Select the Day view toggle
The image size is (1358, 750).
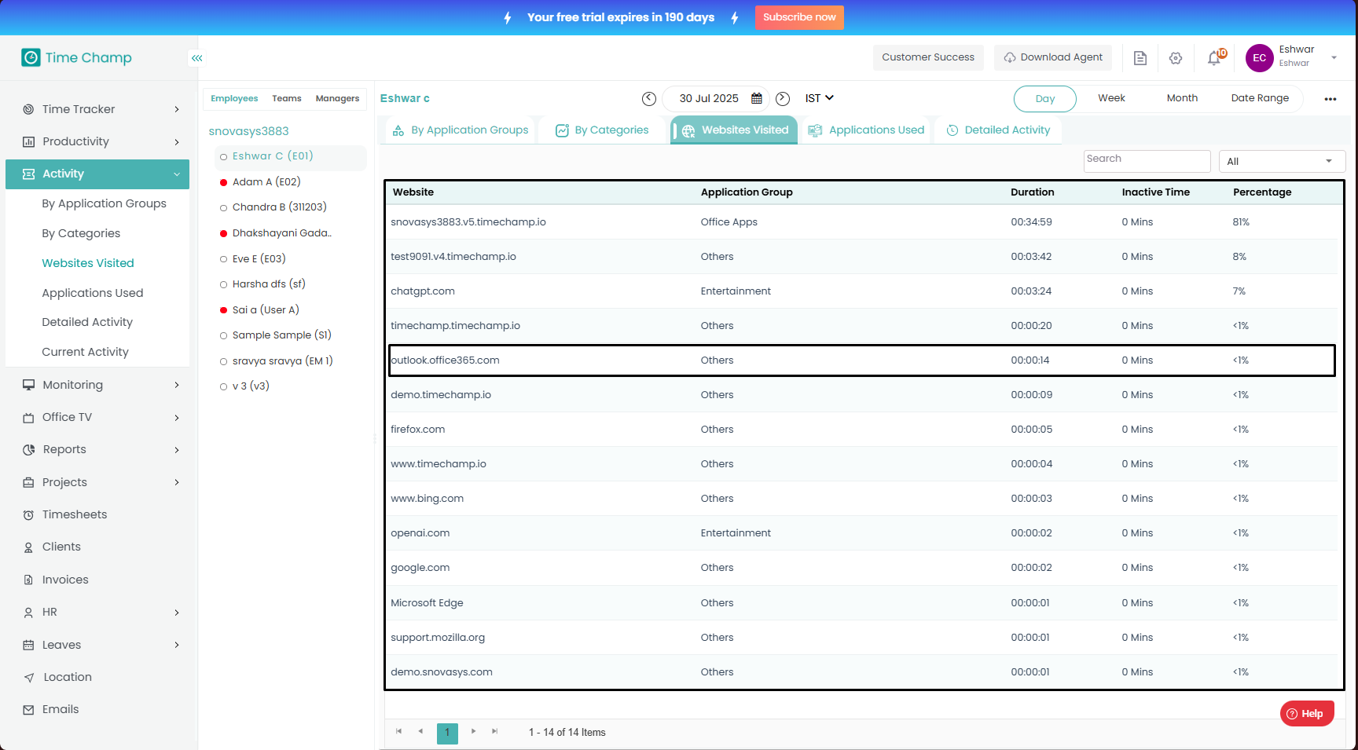[1044, 99]
